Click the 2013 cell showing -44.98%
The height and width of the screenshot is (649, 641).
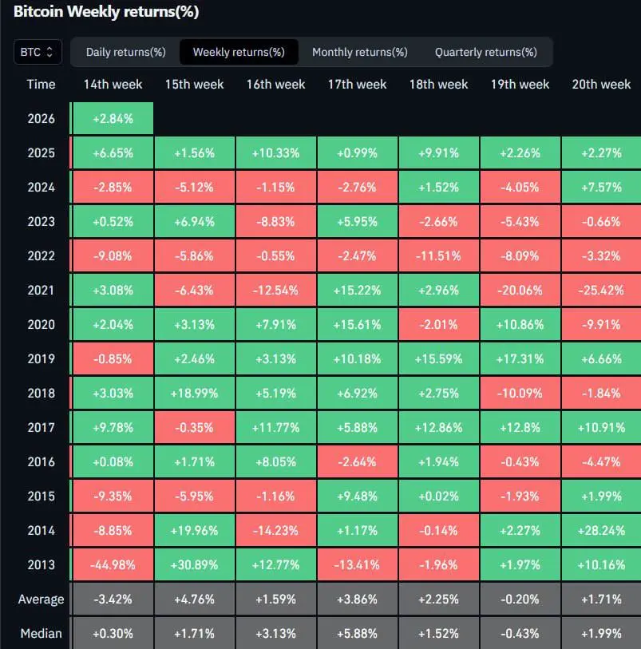coord(113,564)
